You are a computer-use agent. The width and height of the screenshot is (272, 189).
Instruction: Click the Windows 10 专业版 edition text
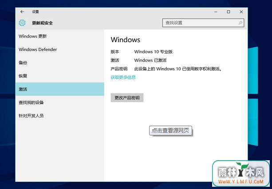(x=154, y=52)
